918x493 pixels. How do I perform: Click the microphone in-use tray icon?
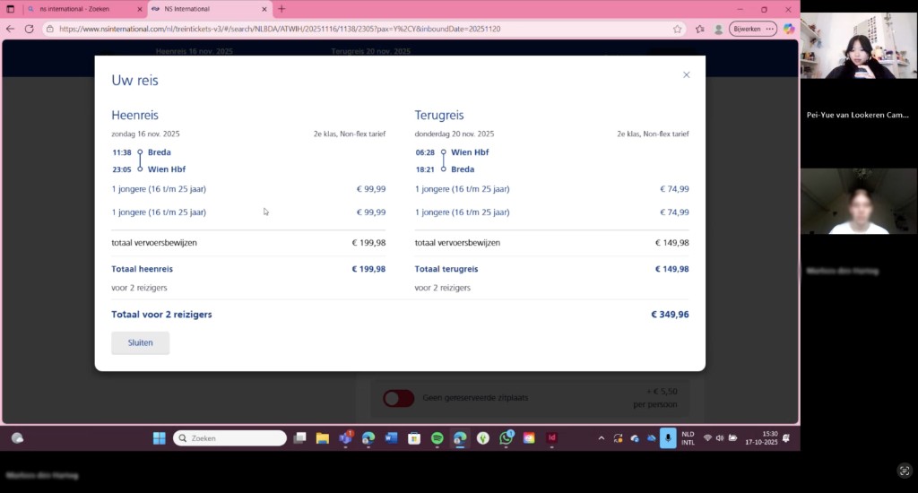tap(668, 438)
